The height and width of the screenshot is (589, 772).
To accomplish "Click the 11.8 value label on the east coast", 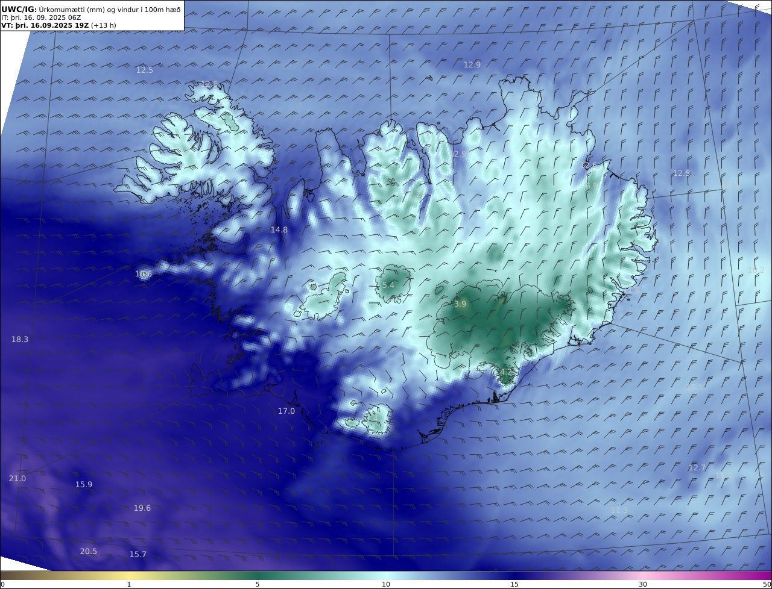I will click(632, 290).
